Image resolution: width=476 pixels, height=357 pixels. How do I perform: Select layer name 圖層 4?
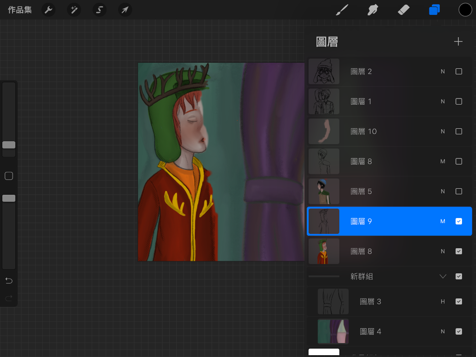(x=370, y=331)
